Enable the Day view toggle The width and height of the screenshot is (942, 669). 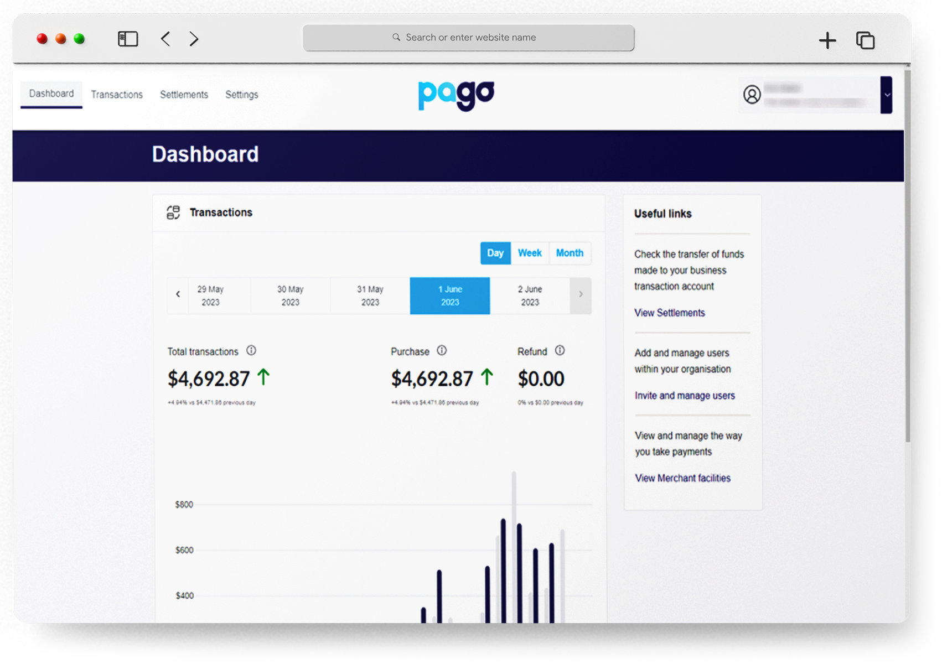pyautogui.click(x=495, y=253)
